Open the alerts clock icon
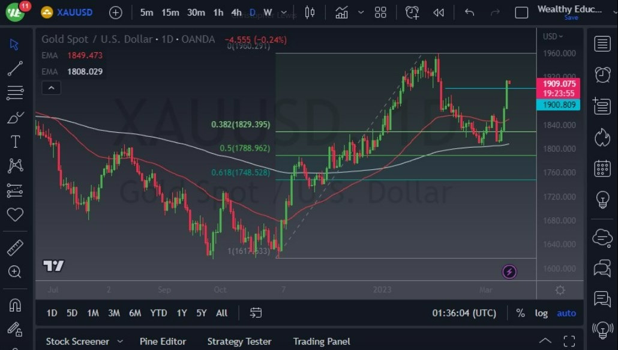Screen dimensions: 618x350 pos(602,74)
